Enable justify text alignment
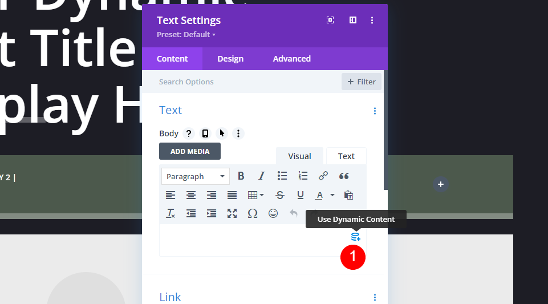The image size is (548, 304). 232,195
